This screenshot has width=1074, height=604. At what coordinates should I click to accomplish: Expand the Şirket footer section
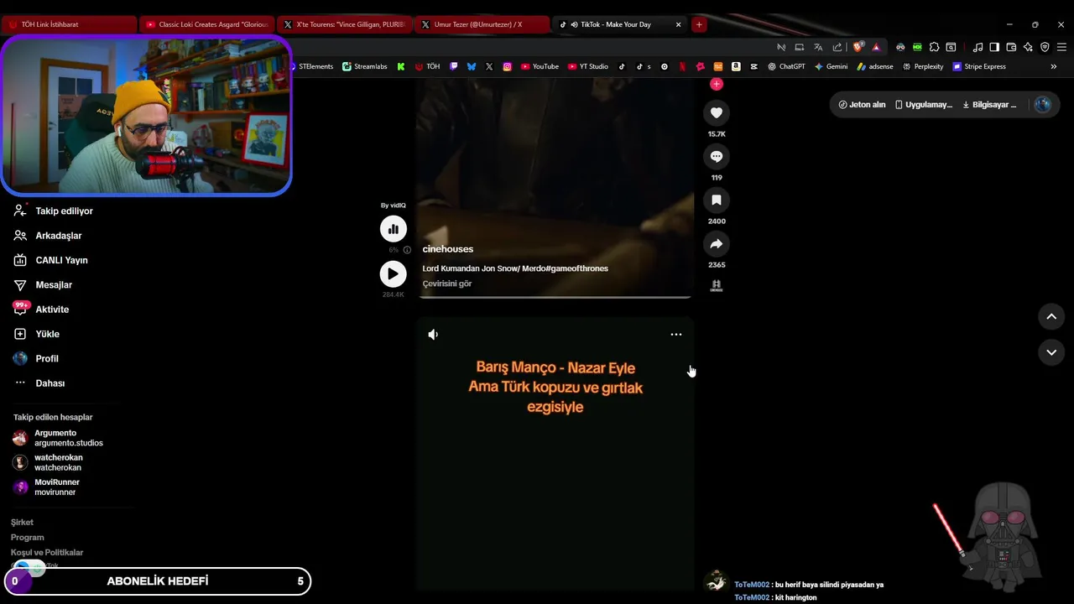click(x=22, y=523)
